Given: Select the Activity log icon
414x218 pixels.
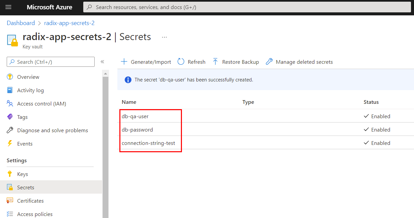Looking at the screenshot, I should point(10,90).
